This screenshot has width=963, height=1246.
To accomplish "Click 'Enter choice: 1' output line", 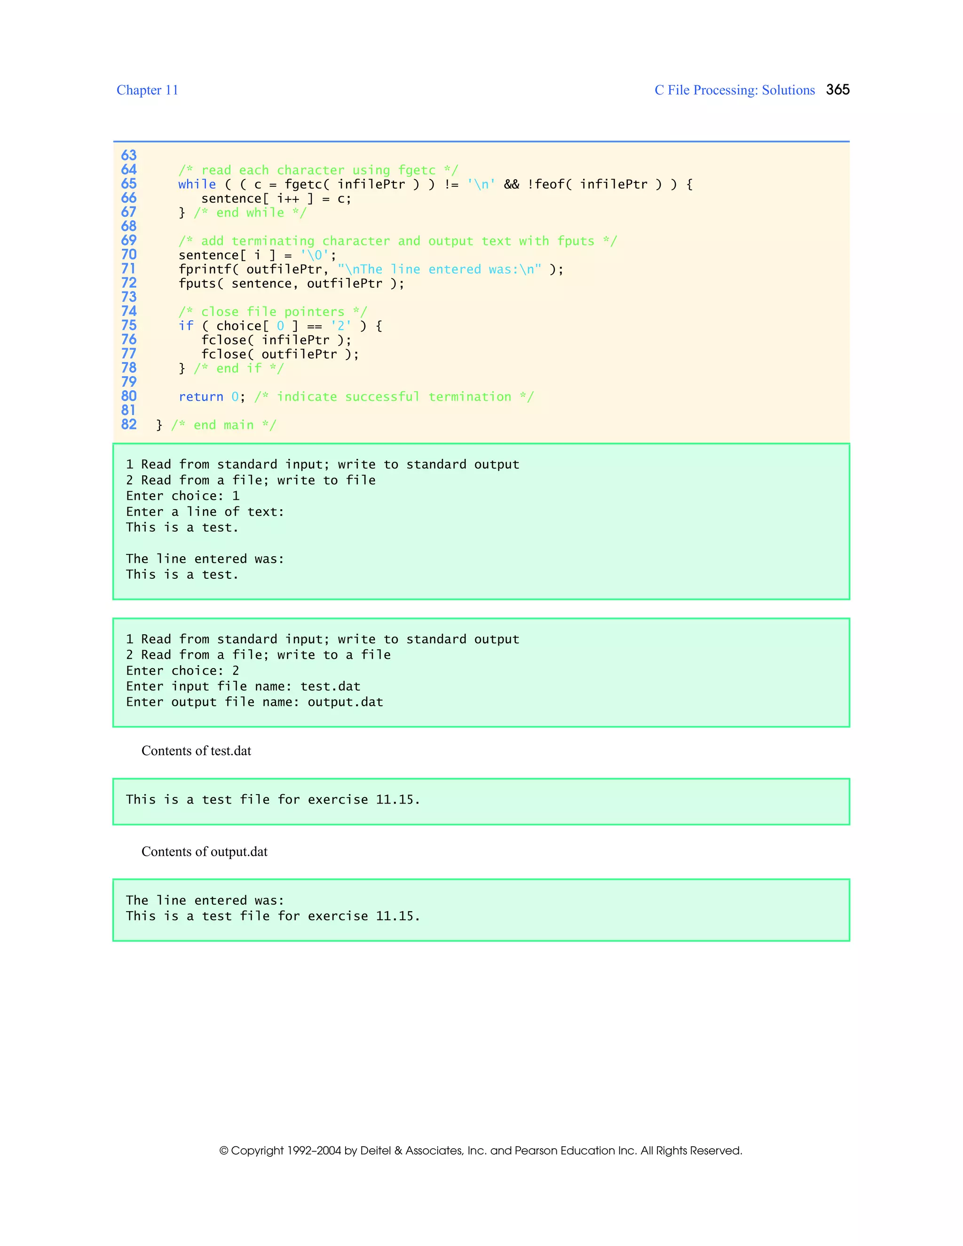I will click(x=182, y=496).
